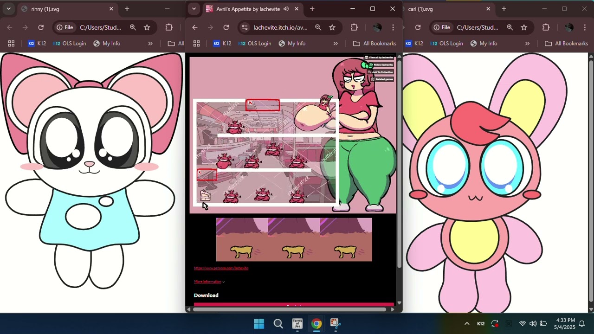594x334 pixels.
Task: Show hidden system tray icons chevron
Action: click(467, 324)
